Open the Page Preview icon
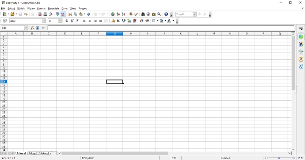The width and height of the screenshot is (305, 160). (50, 14)
